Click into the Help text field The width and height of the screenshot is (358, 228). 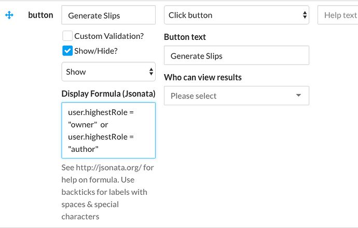click(339, 15)
